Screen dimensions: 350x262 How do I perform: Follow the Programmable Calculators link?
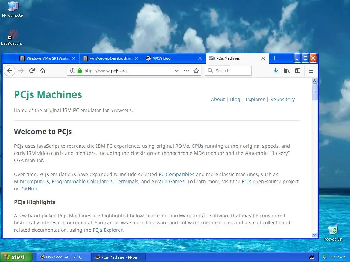82,181
